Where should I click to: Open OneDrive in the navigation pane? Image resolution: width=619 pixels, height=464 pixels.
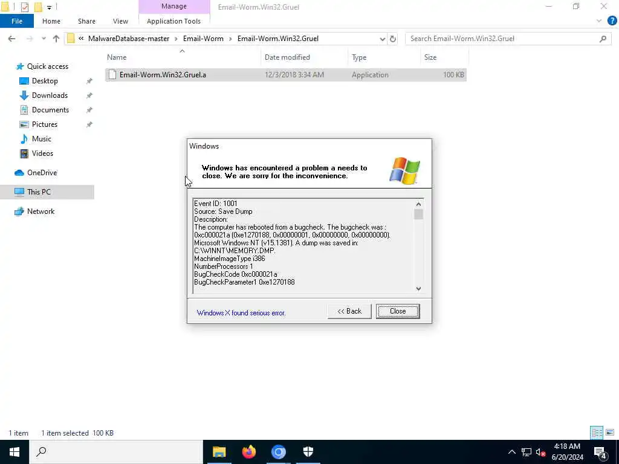(x=42, y=173)
